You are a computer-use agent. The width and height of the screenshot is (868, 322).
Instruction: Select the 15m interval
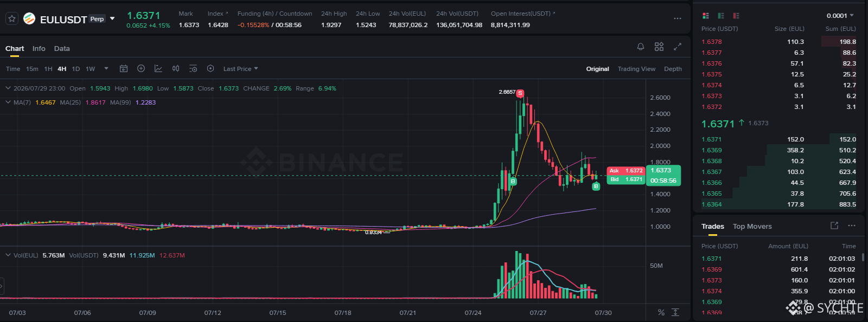click(x=32, y=69)
